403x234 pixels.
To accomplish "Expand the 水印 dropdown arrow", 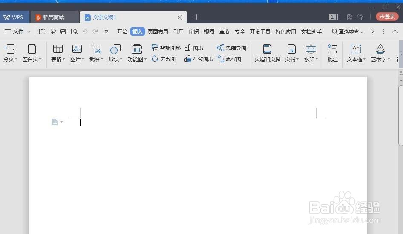I will (317, 59).
